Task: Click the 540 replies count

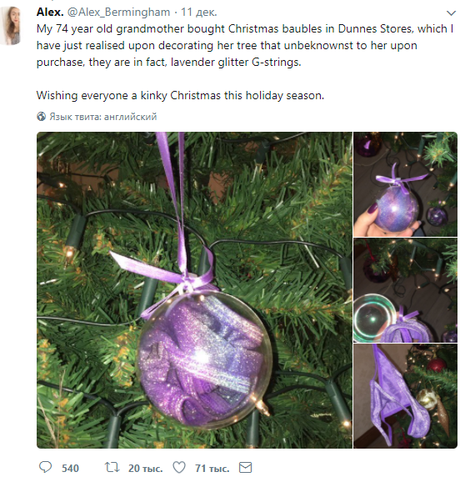Action: coord(70,468)
